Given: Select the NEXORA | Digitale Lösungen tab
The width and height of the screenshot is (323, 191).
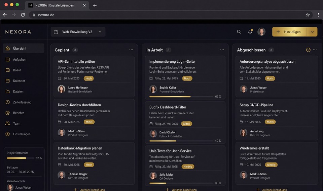Looking at the screenshot, I should click(x=57, y=5).
